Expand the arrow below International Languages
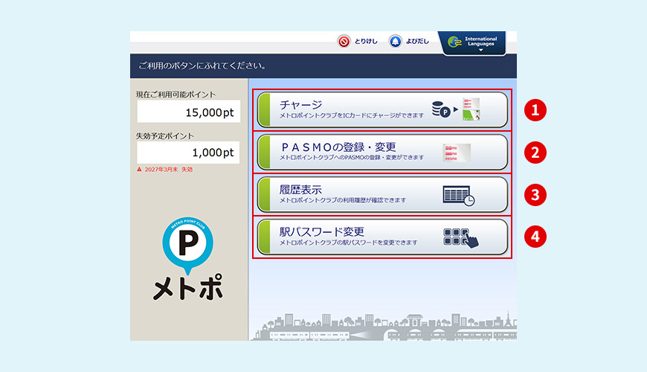Screen dimensions: 647x372 pyautogui.click(x=480, y=51)
